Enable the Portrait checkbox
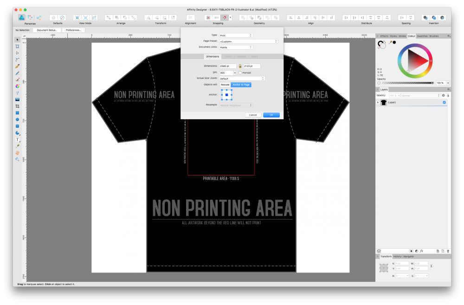This screenshot has height=305, width=464. 240,72
